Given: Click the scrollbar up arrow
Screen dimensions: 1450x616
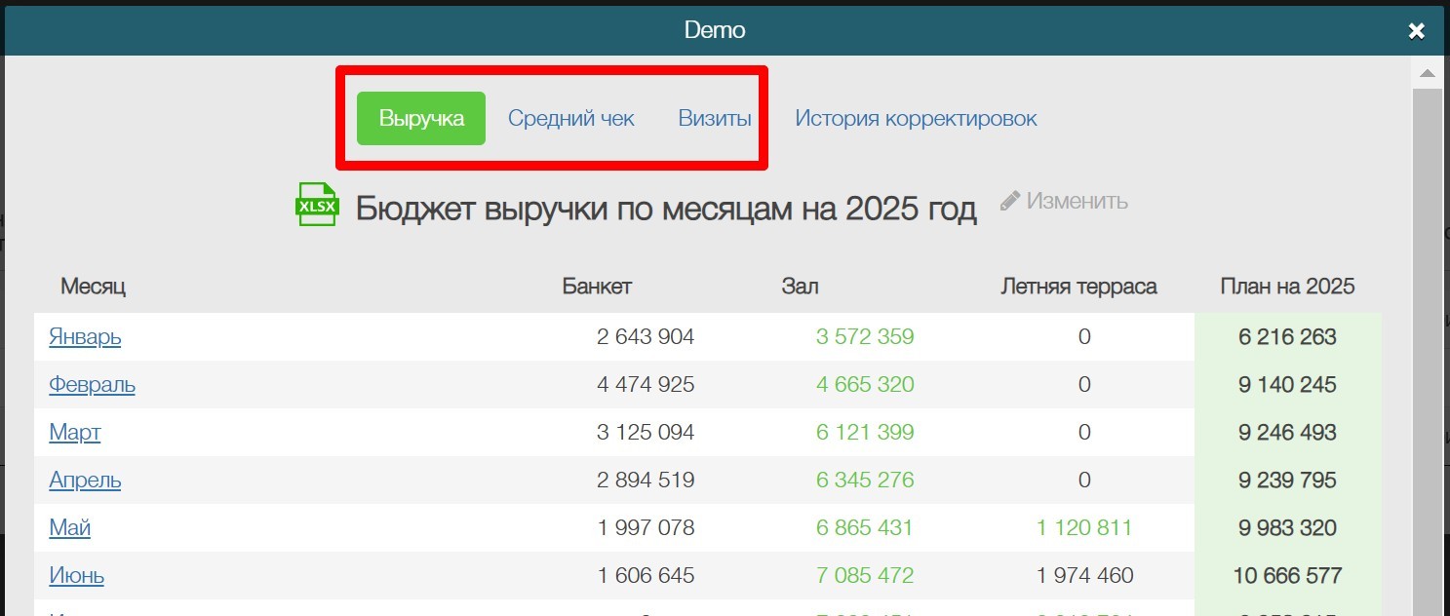Looking at the screenshot, I should (1426, 71).
